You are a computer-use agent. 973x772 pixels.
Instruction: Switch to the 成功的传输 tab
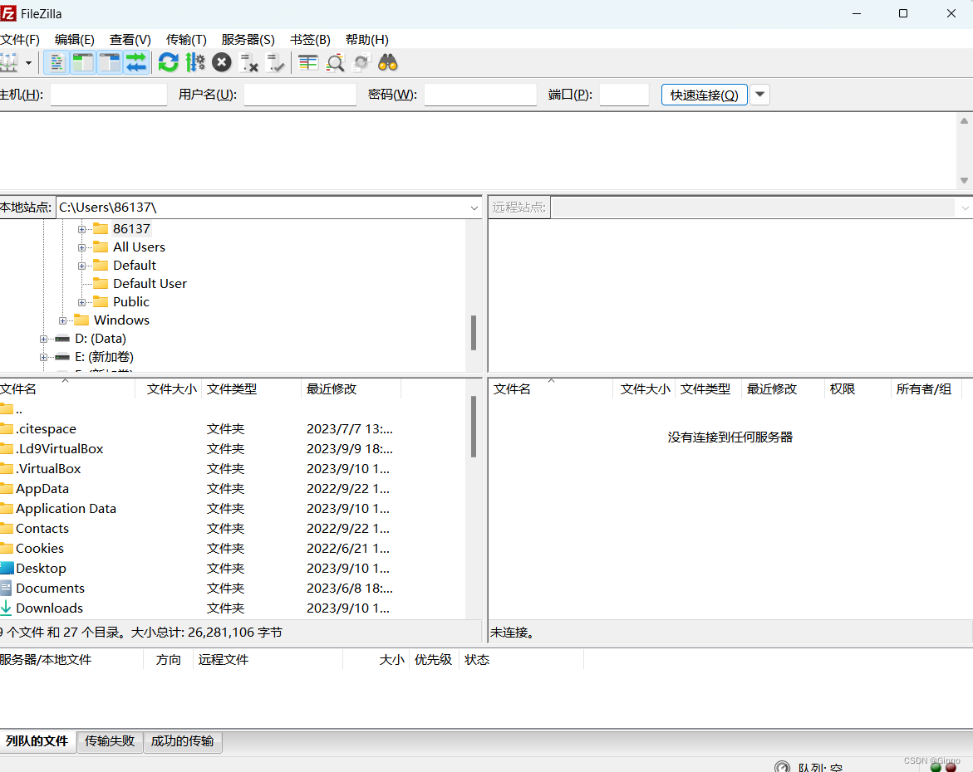[183, 741]
